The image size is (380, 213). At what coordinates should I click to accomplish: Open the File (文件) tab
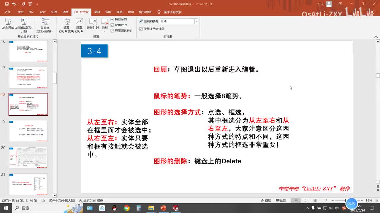pyautogui.click(x=7, y=12)
